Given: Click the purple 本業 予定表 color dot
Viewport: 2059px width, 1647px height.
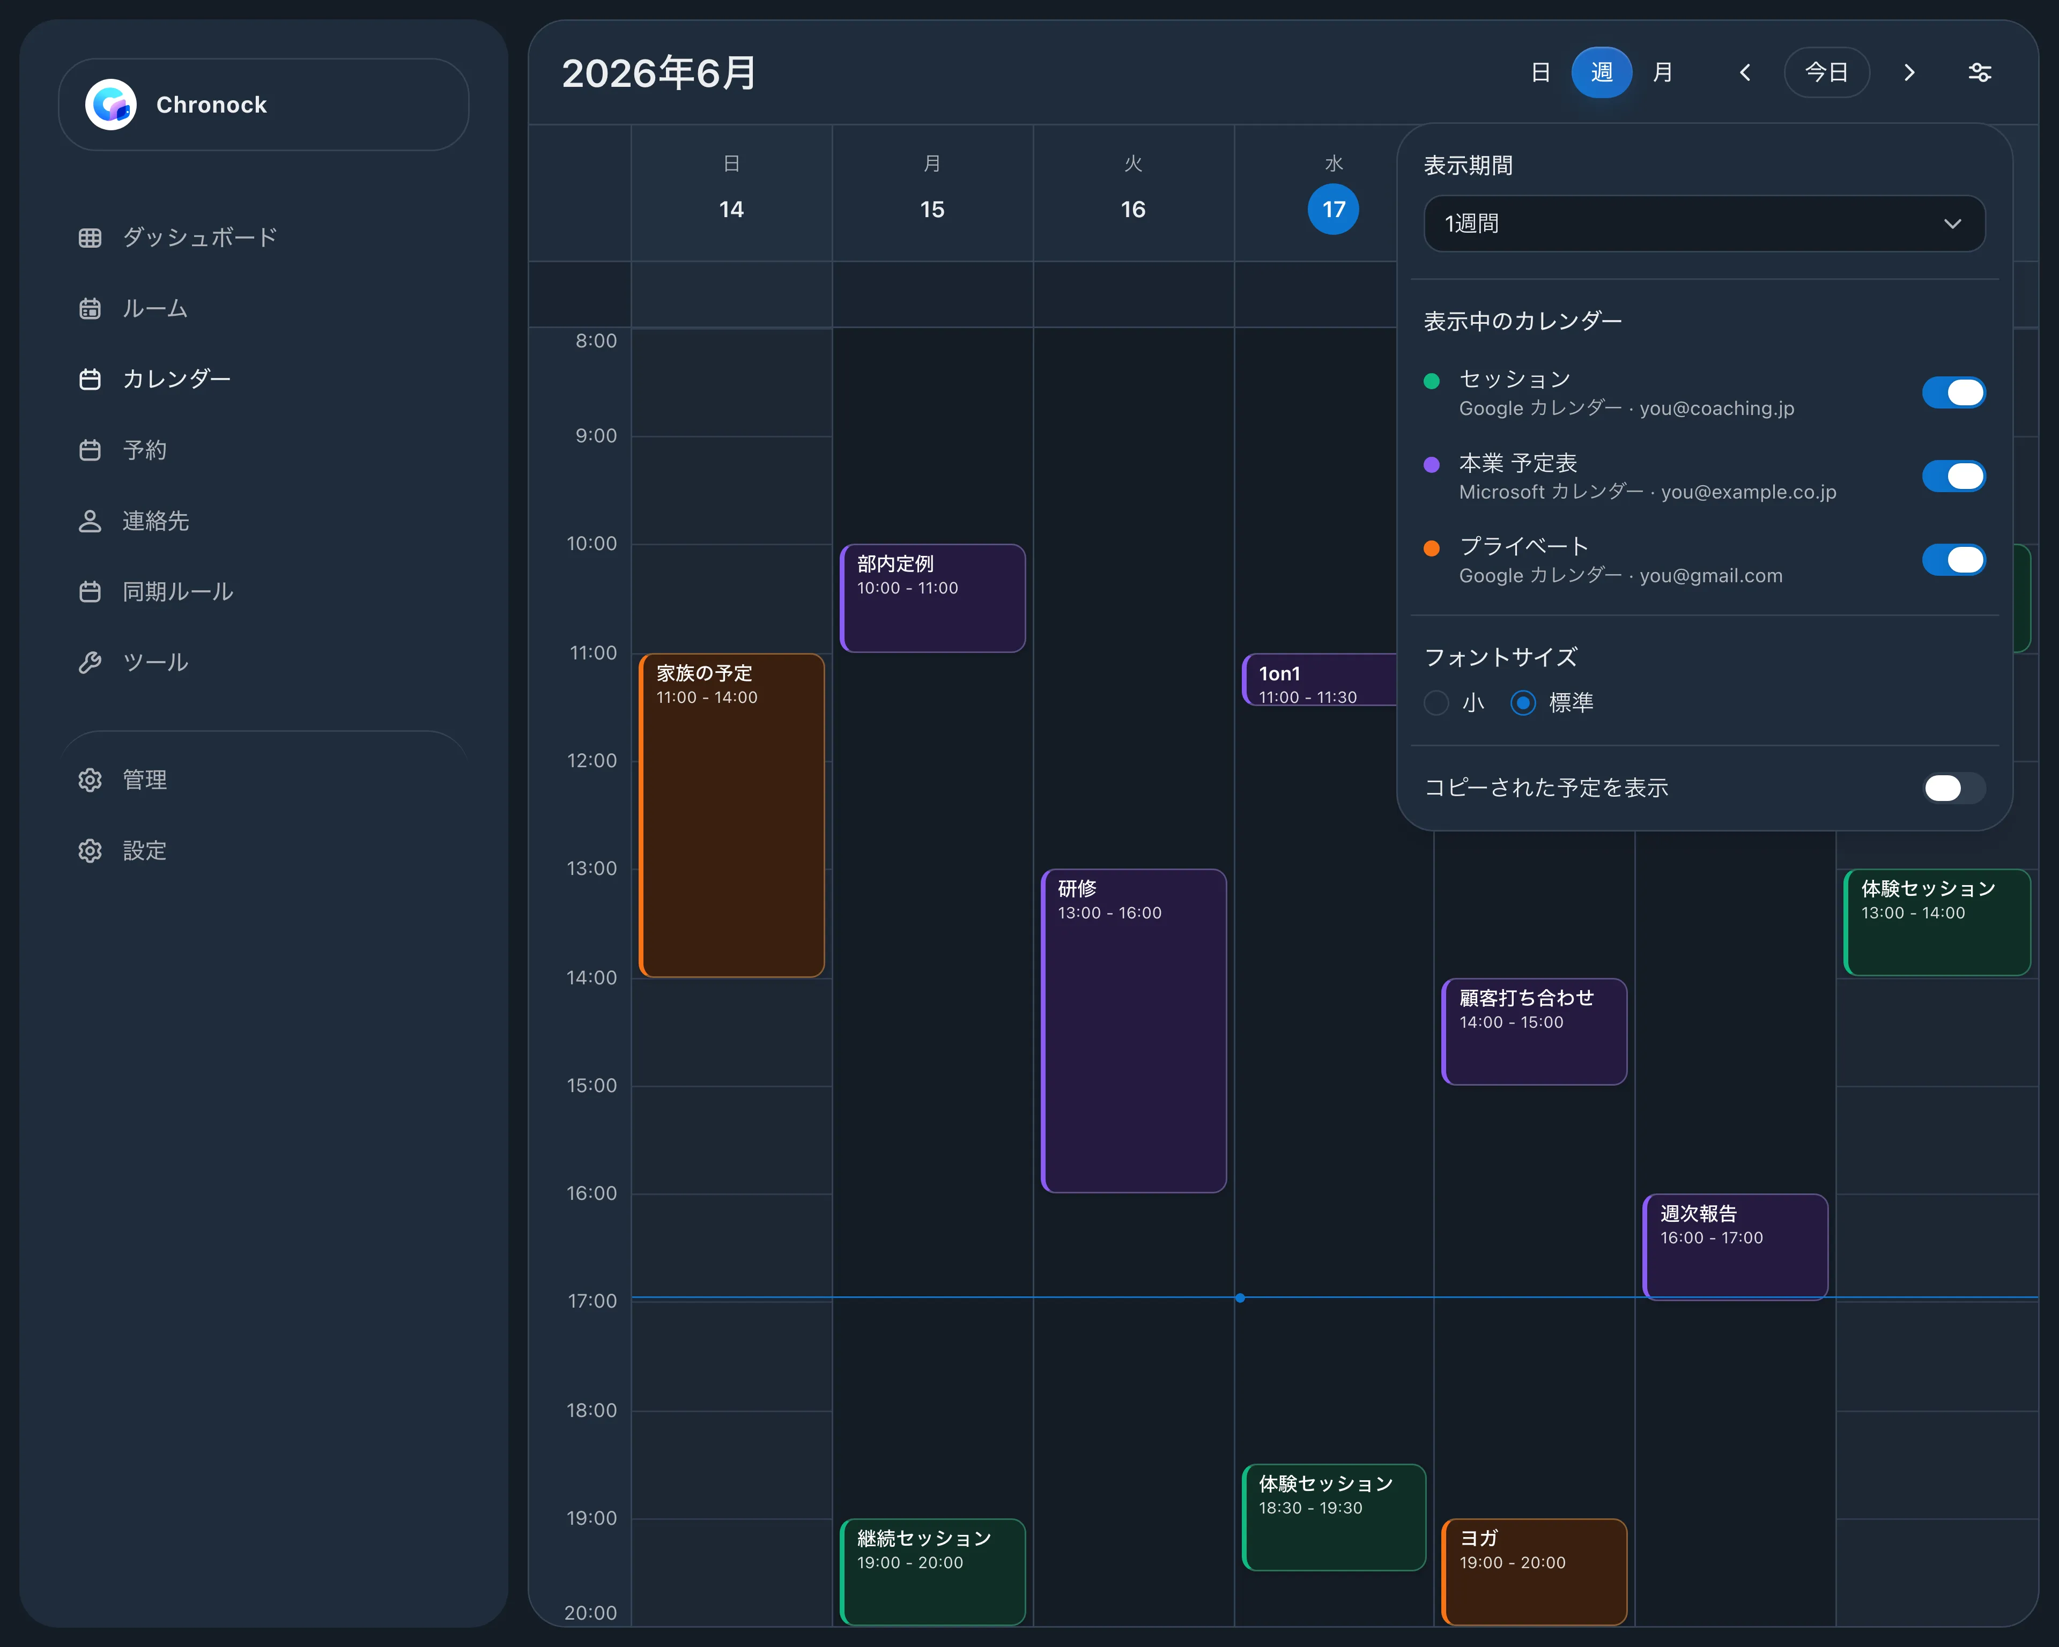Looking at the screenshot, I should coord(1431,465).
